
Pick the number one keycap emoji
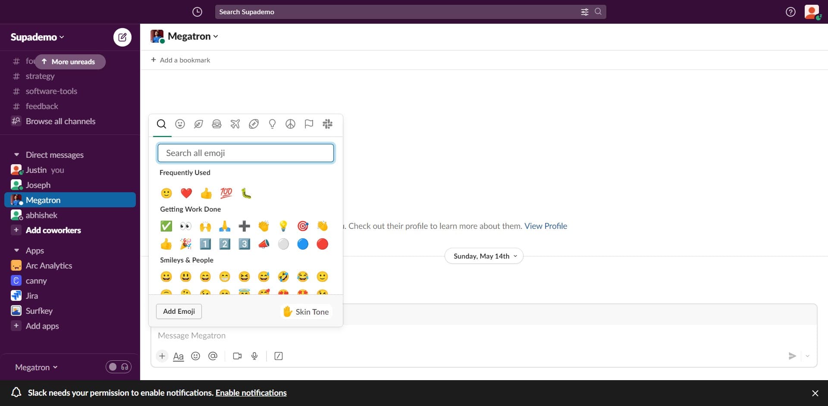pyautogui.click(x=205, y=244)
